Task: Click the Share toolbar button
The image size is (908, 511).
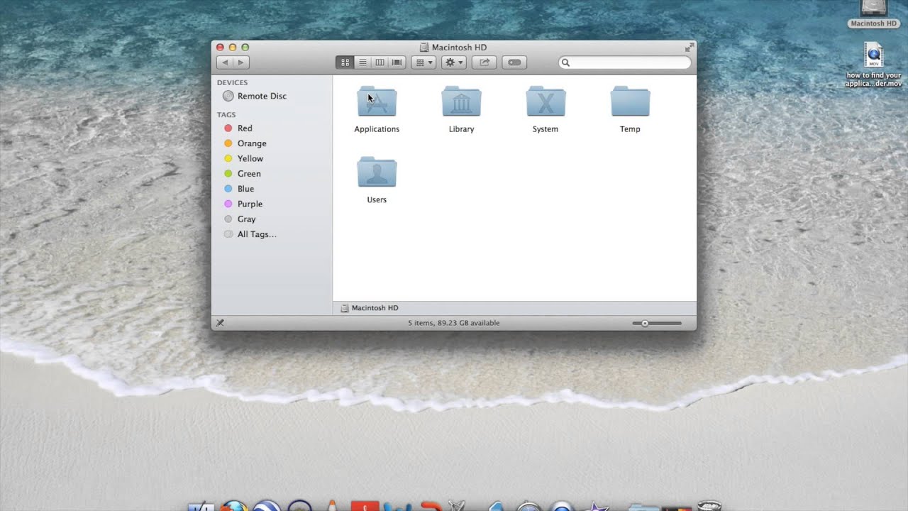Action: point(484,62)
